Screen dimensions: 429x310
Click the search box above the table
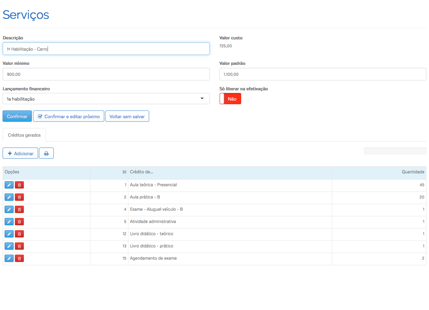click(395, 151)
